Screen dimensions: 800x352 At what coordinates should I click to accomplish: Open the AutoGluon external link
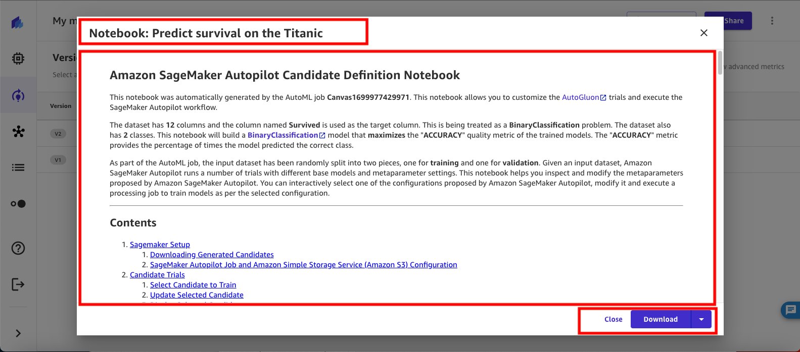(584, 97)
